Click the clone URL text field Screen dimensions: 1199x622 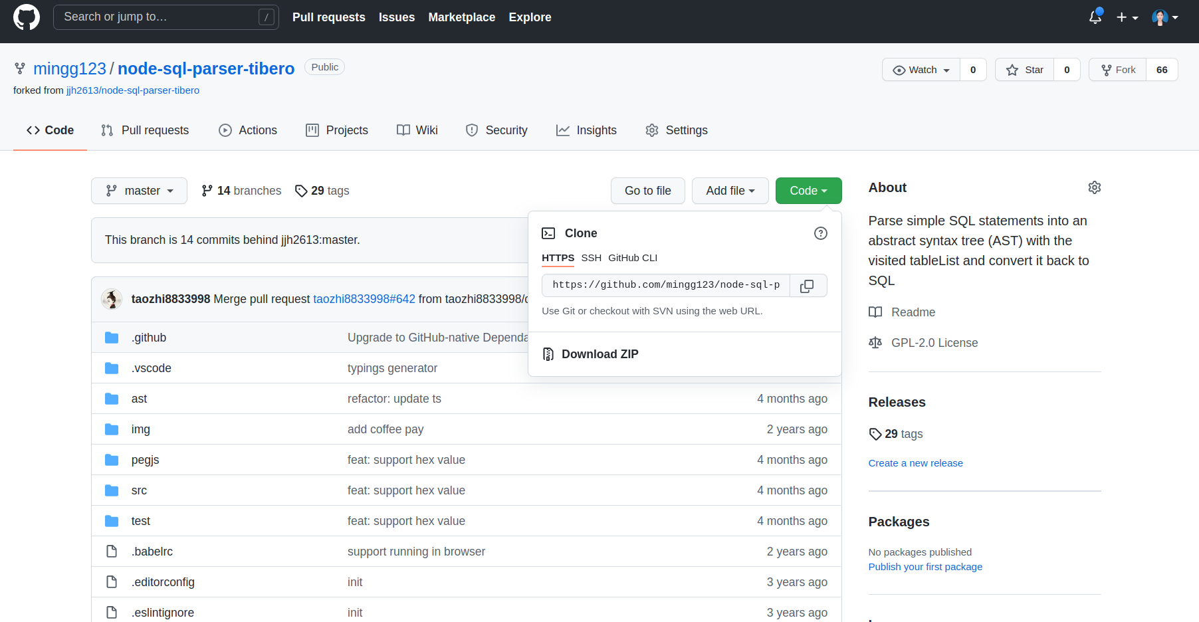coord(666,285)
